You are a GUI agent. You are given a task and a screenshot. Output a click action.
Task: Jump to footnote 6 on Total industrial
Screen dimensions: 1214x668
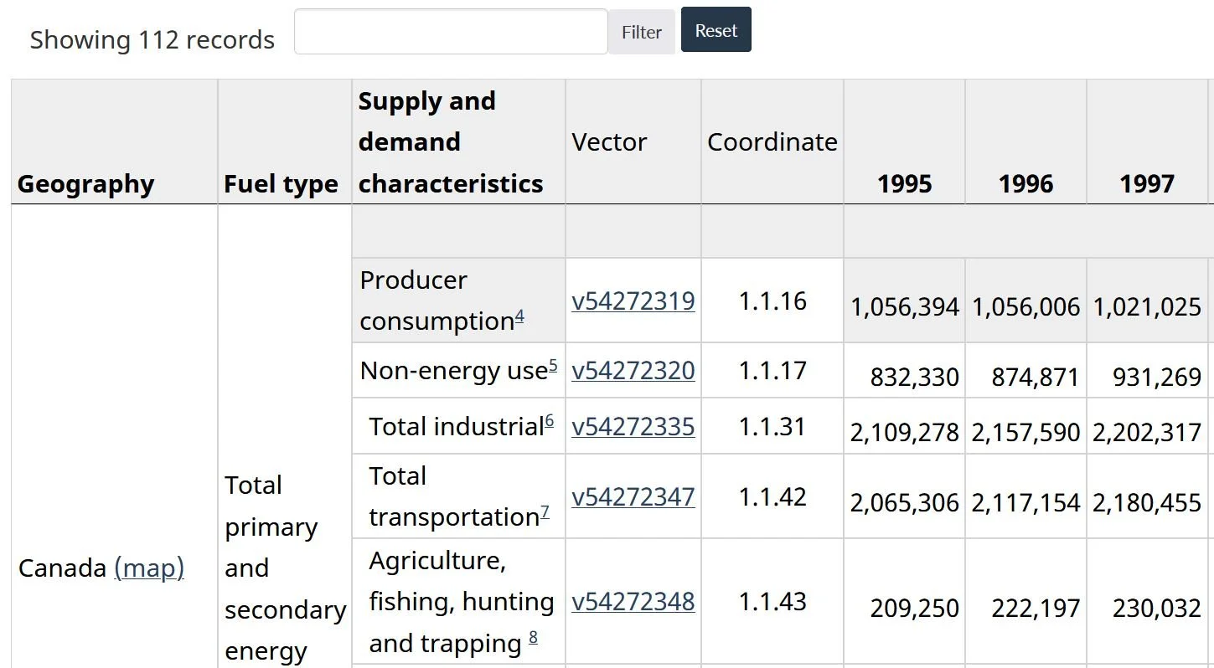click(550, 421)
